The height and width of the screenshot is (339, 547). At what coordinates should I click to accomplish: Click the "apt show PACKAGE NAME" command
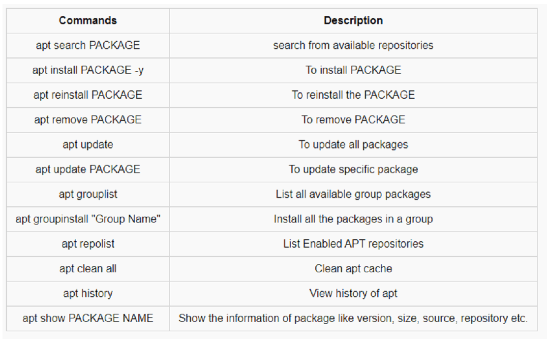point(88,318)
